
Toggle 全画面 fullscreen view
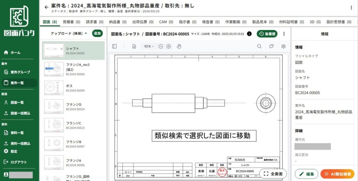(x=273, y=174)
